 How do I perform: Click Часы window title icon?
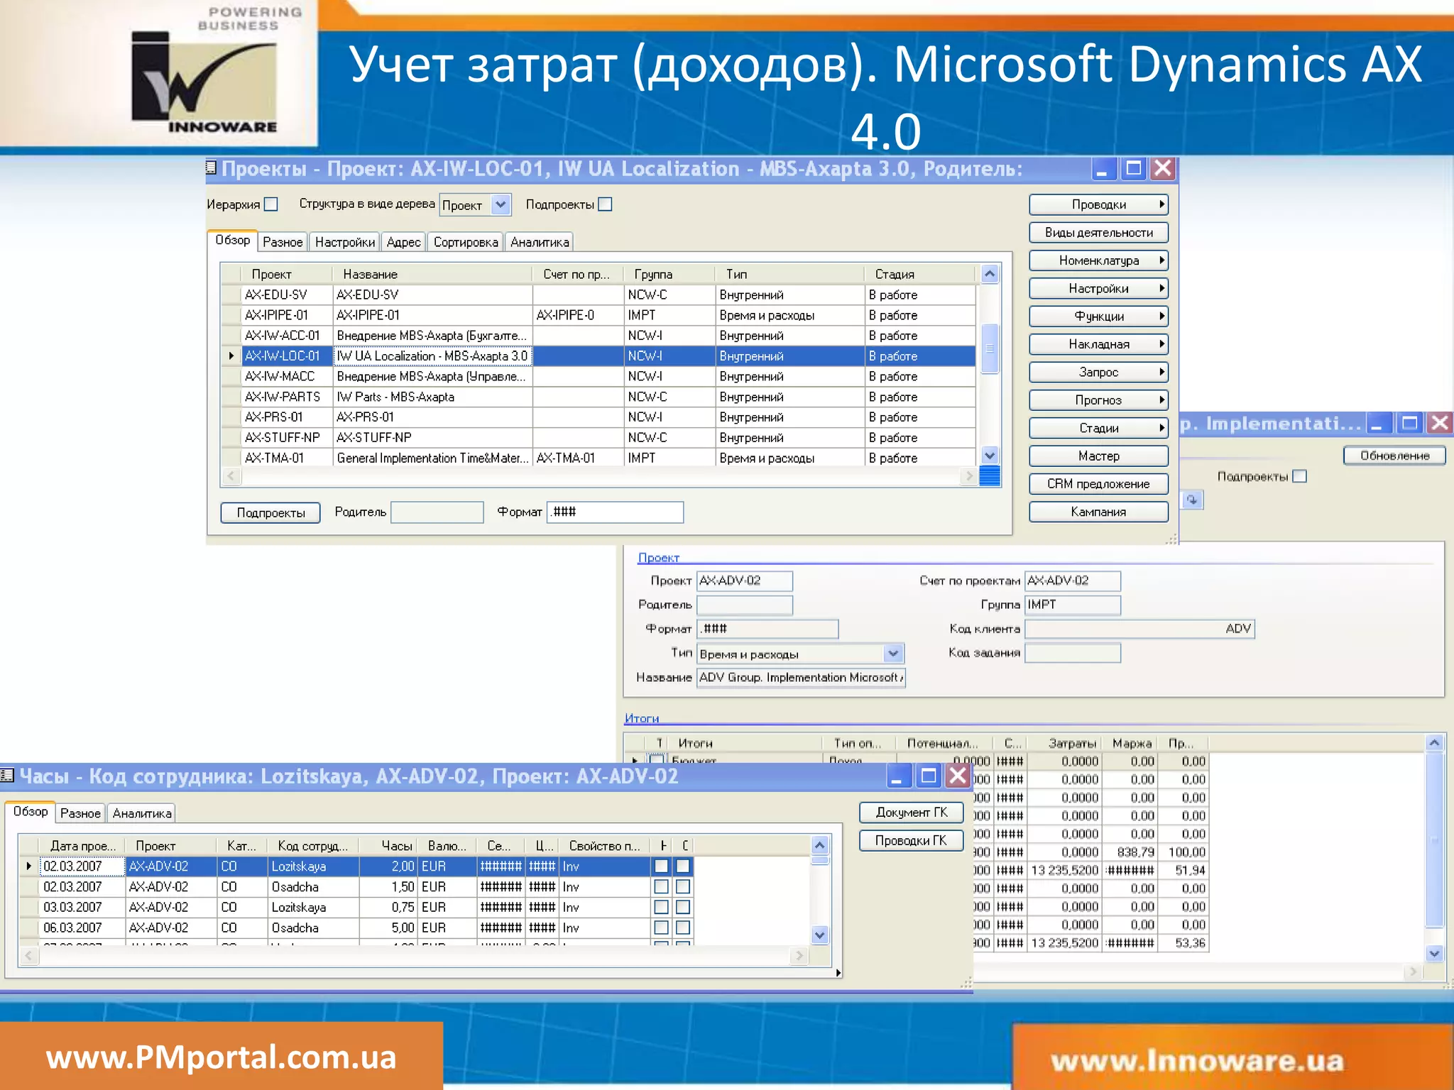7,776
